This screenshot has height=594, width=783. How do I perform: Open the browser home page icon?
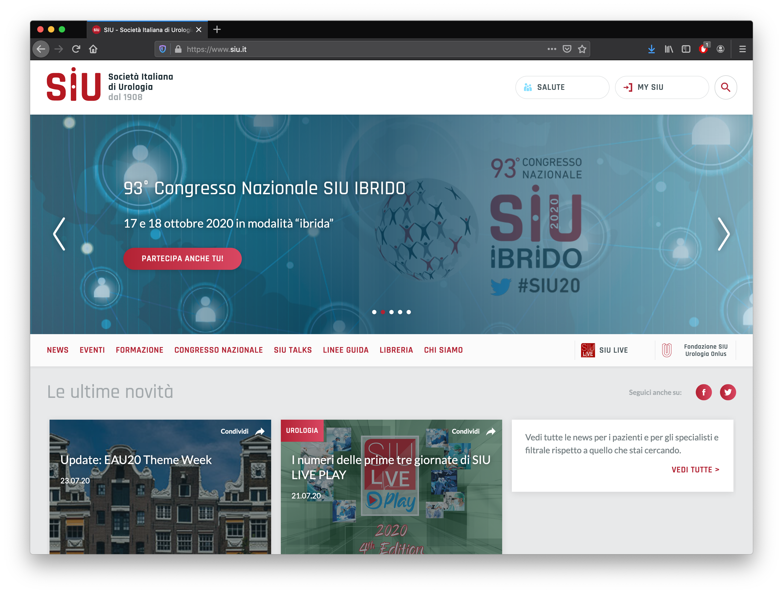tap(93, 49)
